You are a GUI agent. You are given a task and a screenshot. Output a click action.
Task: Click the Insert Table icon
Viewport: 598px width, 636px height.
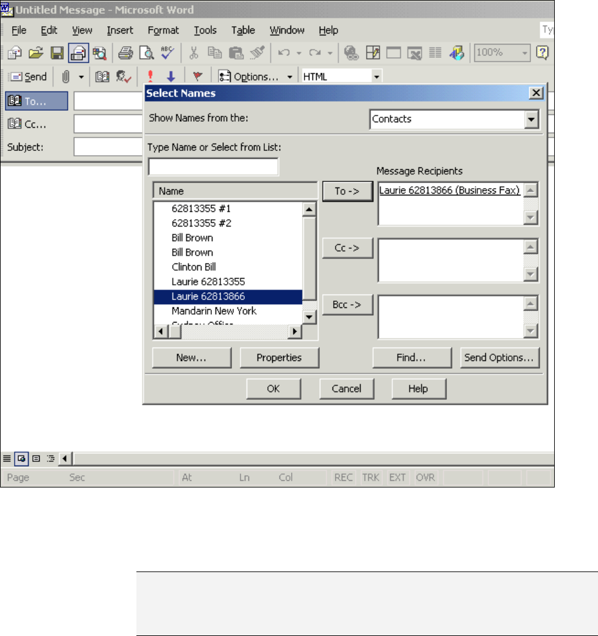click(x=393, y=53)
